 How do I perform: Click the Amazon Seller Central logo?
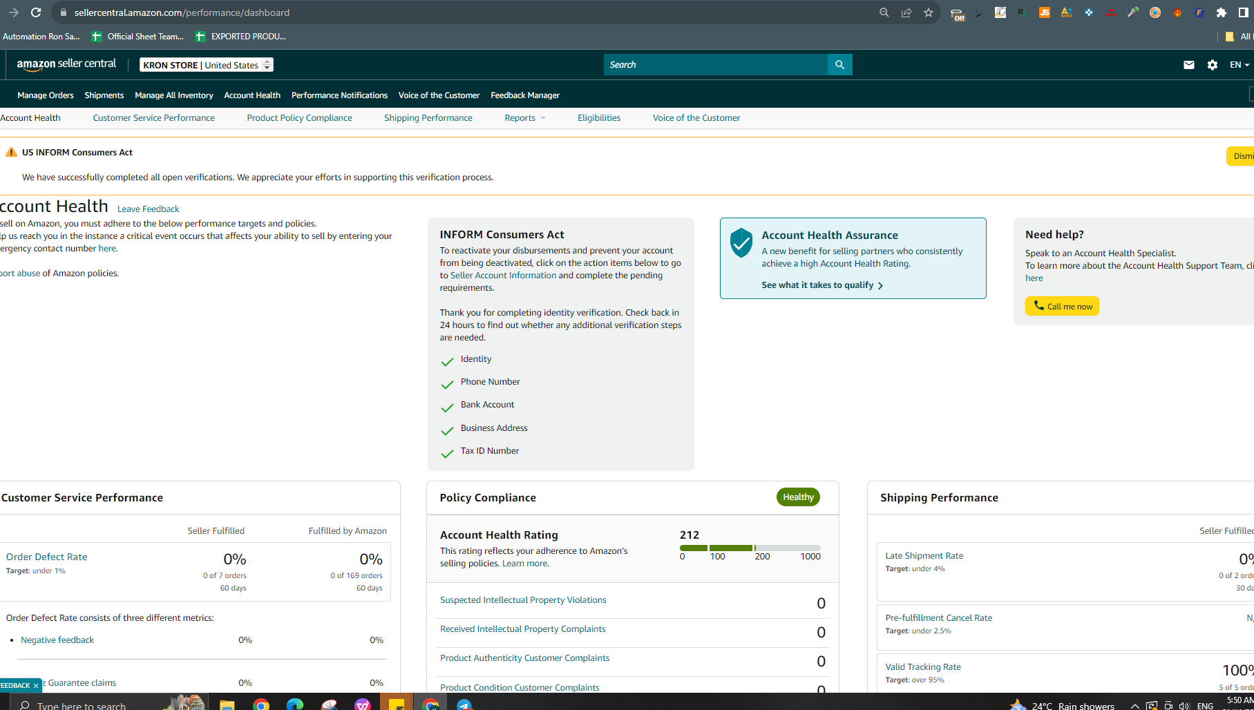coord(66,64)
